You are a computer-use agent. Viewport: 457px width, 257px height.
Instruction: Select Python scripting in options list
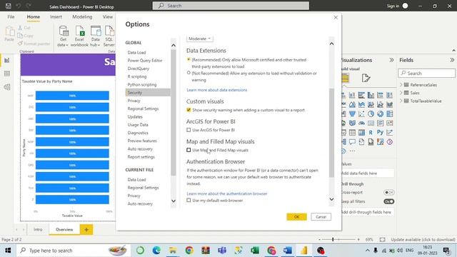tap(142, 84)
